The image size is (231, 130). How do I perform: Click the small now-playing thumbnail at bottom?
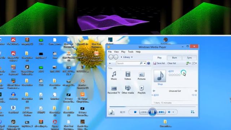(112, 112)
